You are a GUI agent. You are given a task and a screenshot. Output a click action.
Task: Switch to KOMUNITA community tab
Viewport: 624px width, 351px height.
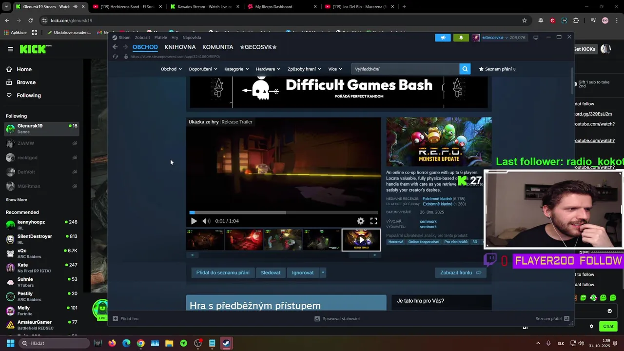point(217,47)
